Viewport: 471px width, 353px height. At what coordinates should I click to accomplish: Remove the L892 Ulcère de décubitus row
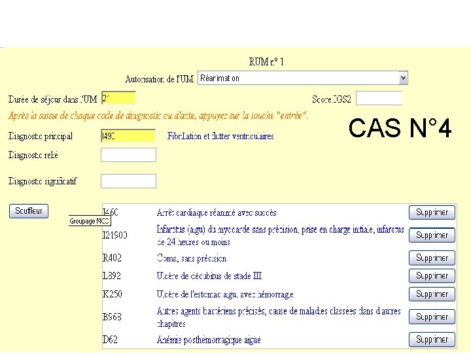[x=432, y=276]
